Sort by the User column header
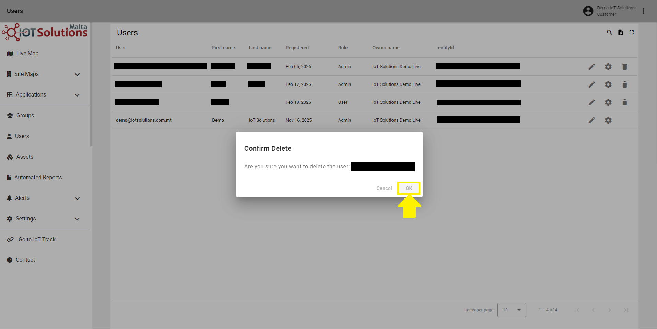Image resolution: width=657 pixels, height=329 pixels. click(121, 48)
